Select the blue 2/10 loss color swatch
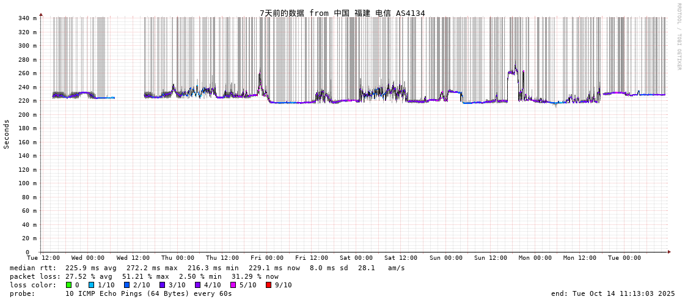This screenshot has height=302, width=685. [126, 285]
